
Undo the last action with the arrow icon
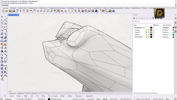31,11
